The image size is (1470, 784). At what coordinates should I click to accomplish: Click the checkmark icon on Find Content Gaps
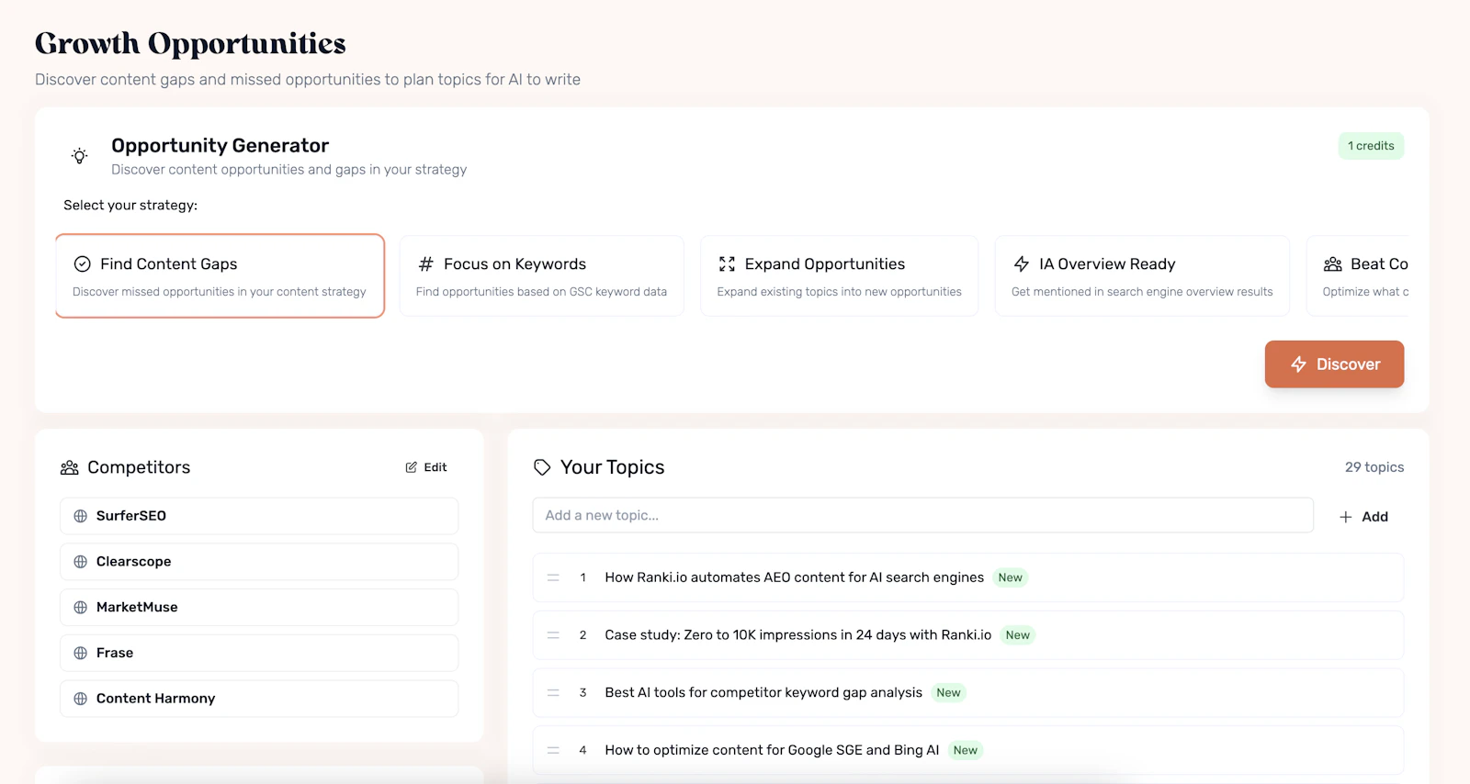82,264
